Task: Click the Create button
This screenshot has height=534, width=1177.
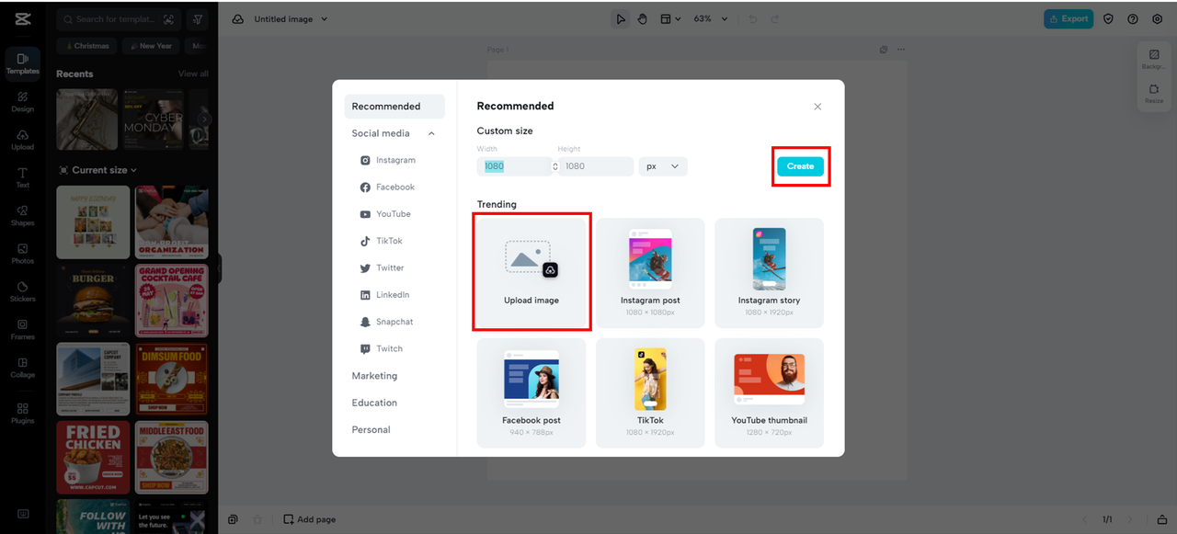Action: click(800, 166)
